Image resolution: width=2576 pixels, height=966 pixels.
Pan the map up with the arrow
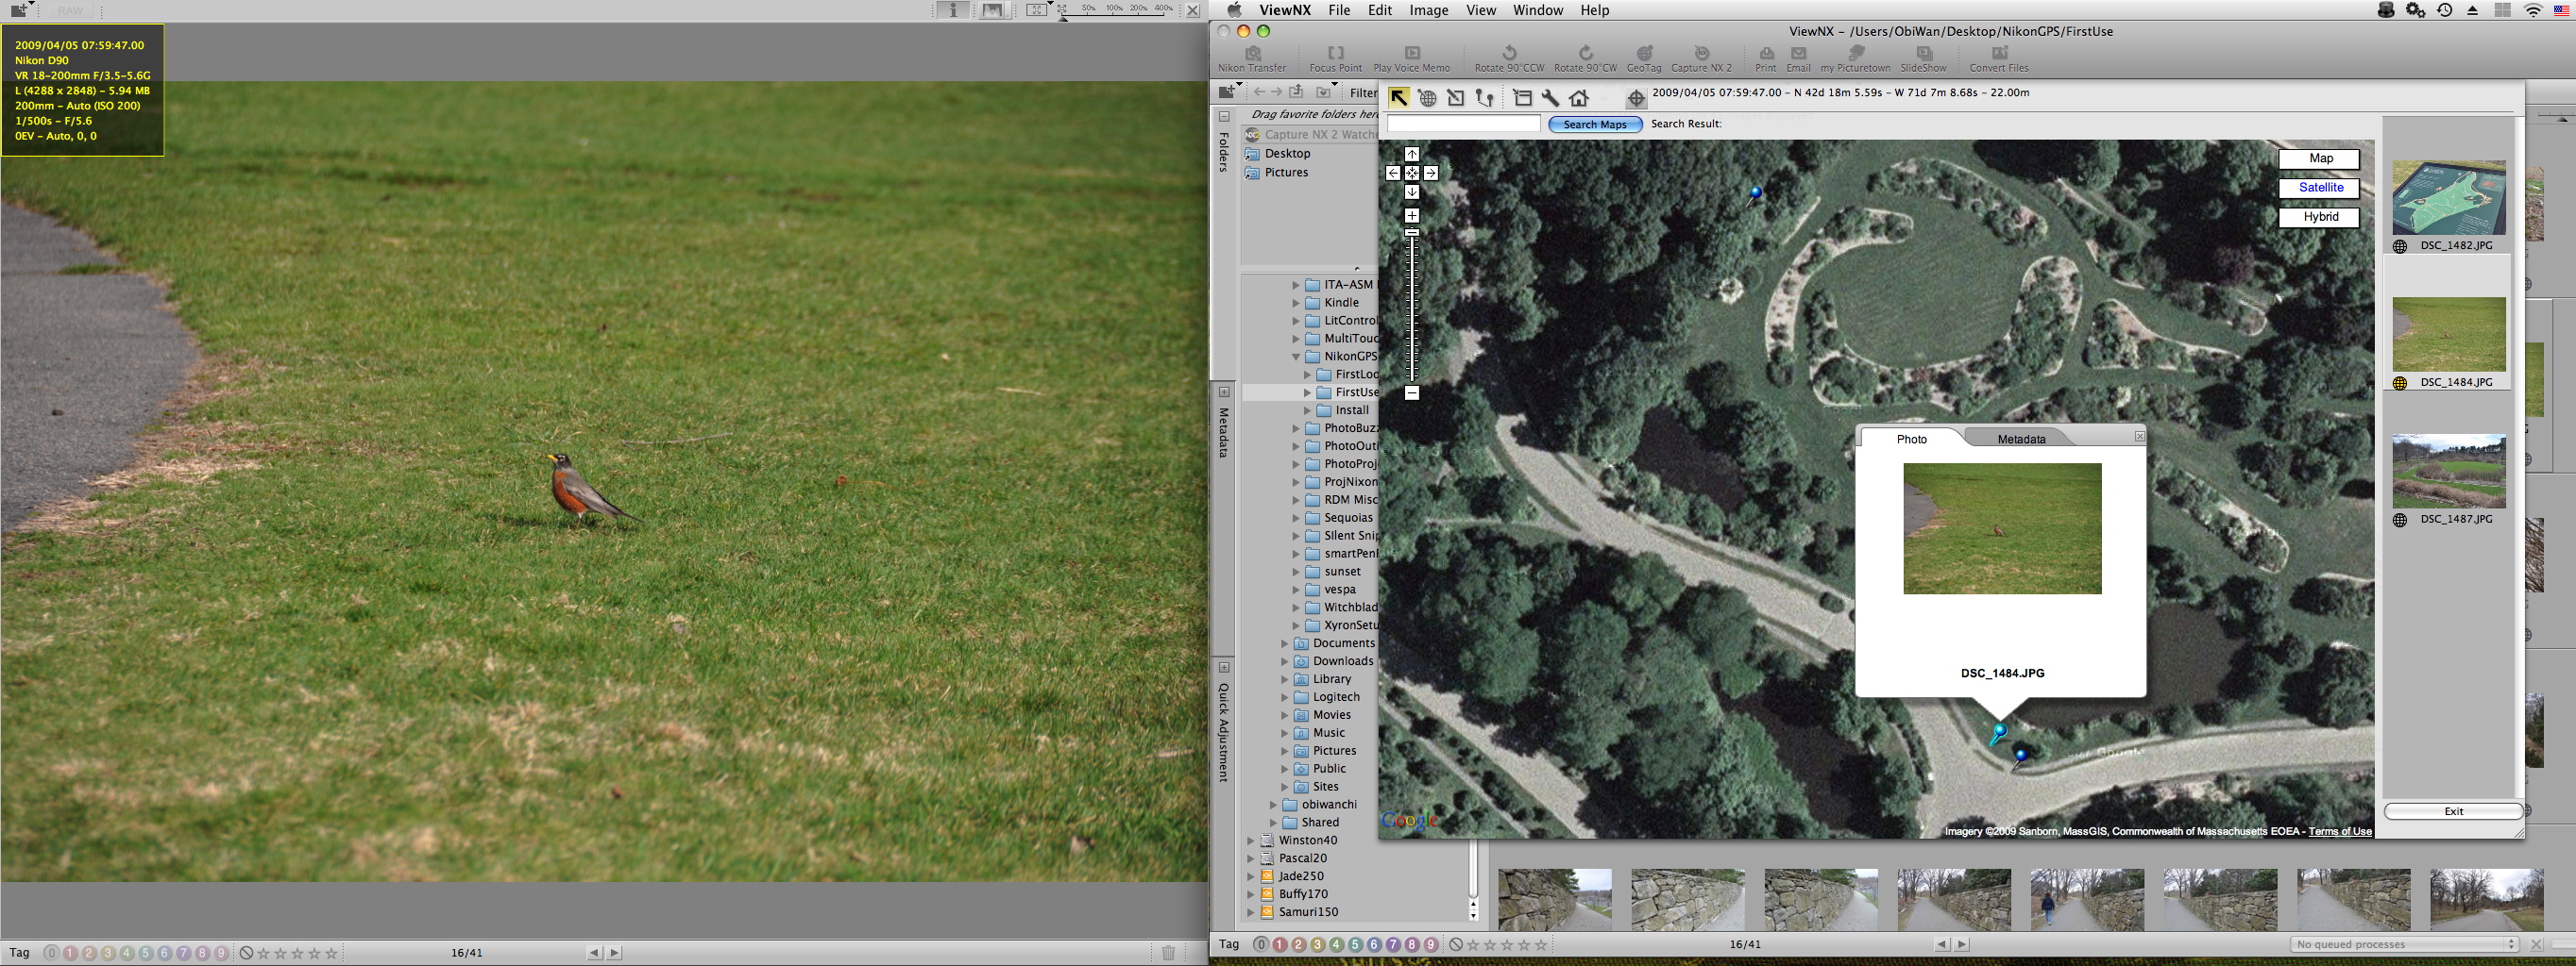pos(1411,154)
